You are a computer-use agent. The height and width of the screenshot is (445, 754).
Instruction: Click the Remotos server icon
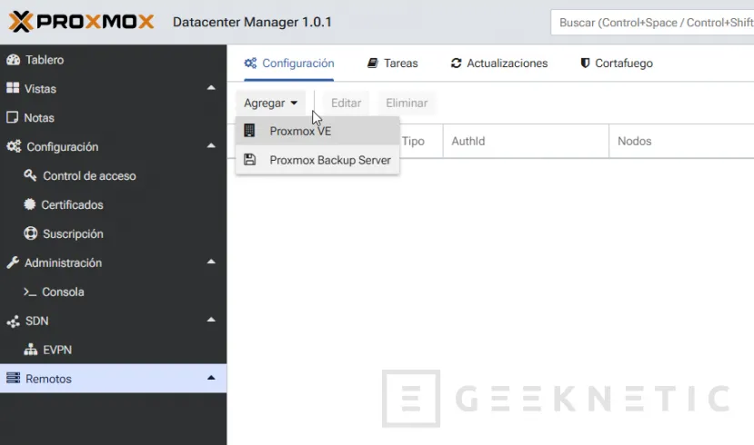point(13,379)
